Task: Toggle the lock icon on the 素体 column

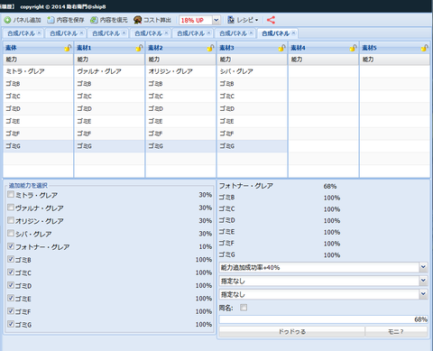Action: tap(68, 48)
